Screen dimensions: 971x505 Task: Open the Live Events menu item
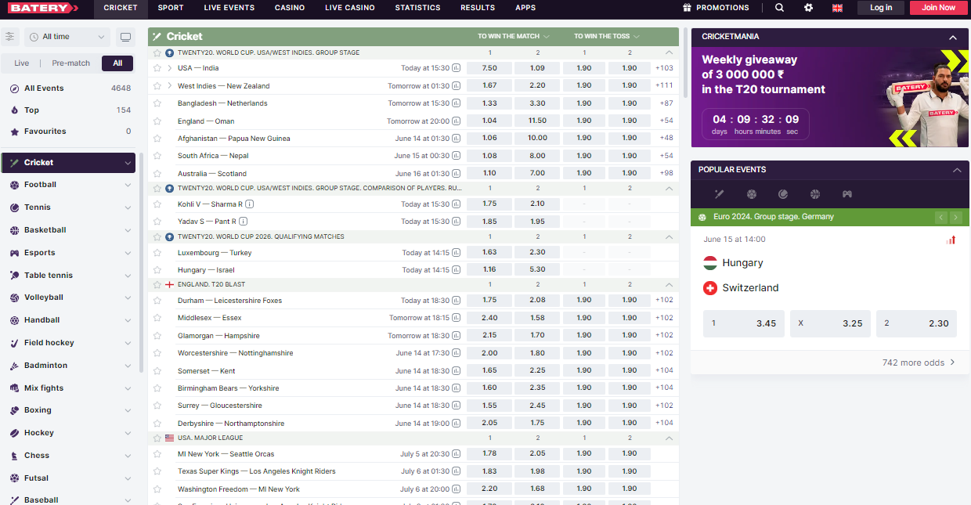[229, 8]
